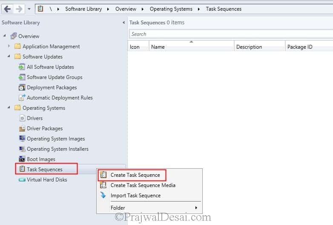
Task: Click the Software Updates folder icon
Action: 17,56
